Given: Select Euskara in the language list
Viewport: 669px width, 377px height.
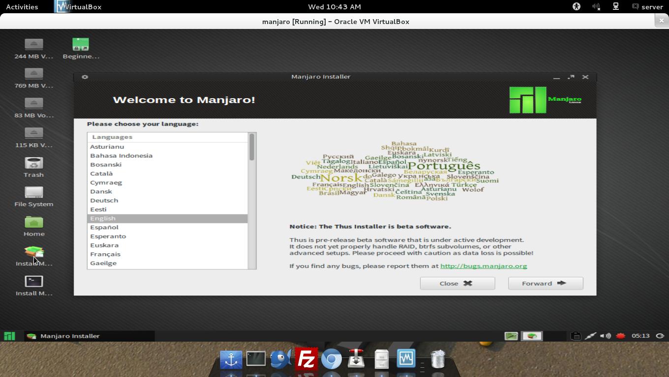Looking at the screenshot, I should coord(168,245).
